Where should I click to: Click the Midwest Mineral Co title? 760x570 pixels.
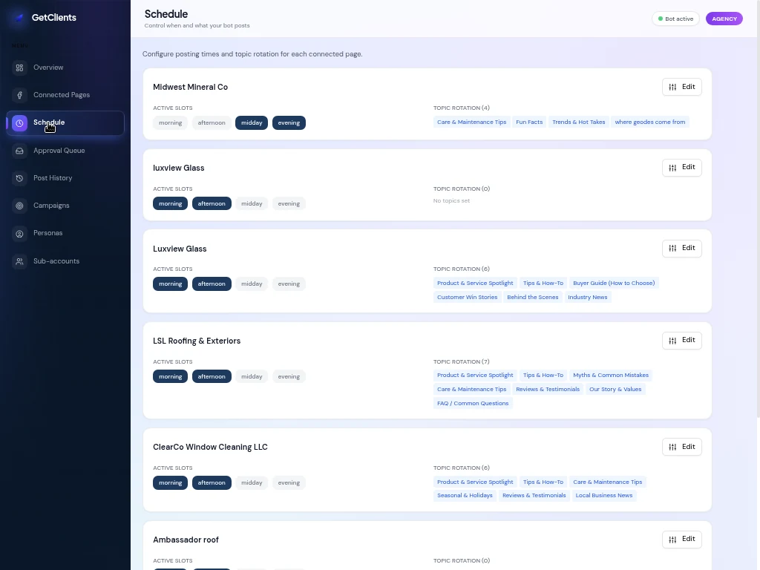191,88
